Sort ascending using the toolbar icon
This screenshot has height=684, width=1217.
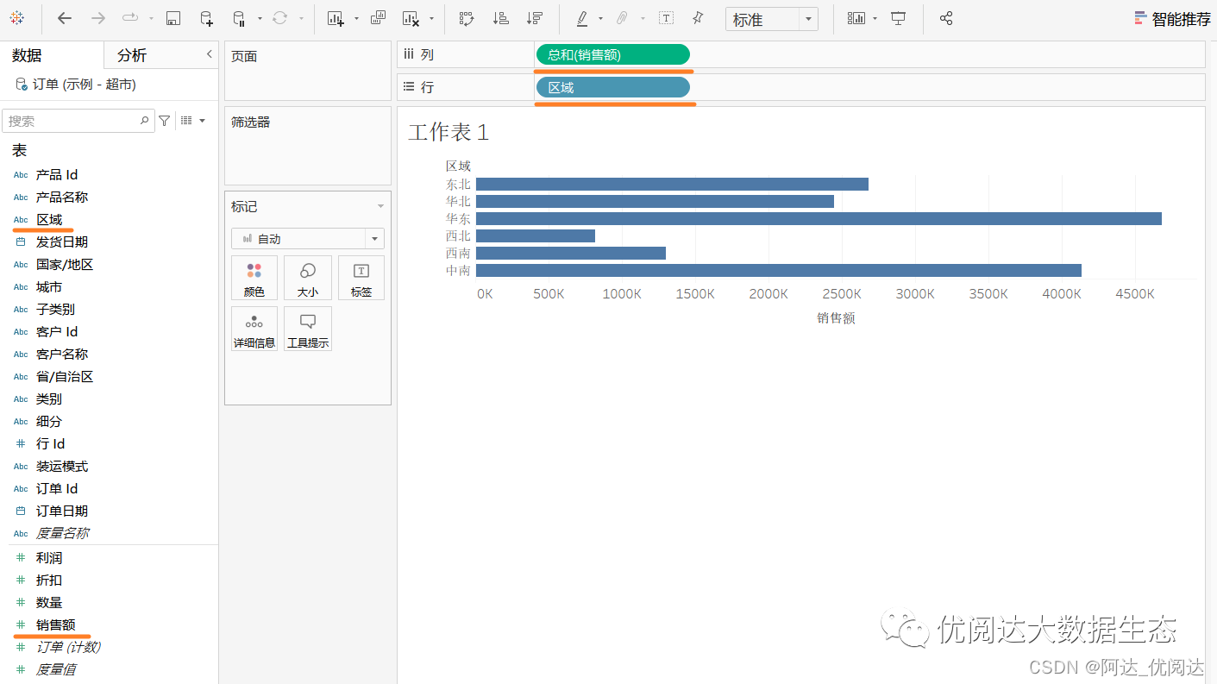[500, 18]
